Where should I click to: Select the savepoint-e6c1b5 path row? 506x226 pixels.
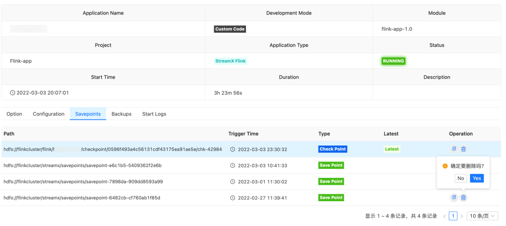[83, 166]
